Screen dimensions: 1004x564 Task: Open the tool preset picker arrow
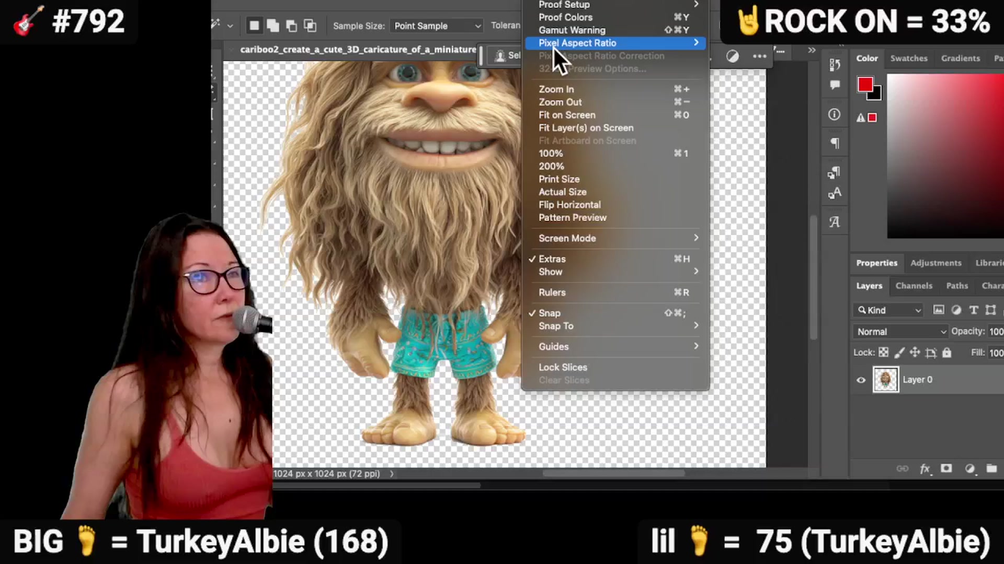(x=230, y=25)
